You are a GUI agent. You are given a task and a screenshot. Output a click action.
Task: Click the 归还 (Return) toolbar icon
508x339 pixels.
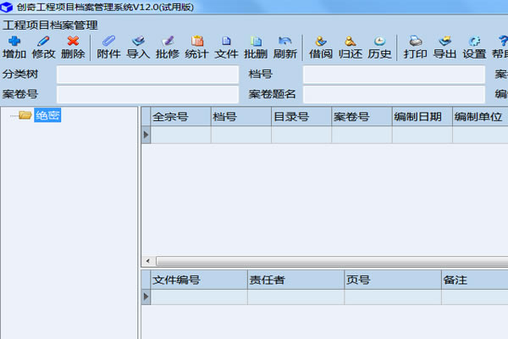(350, 47)
